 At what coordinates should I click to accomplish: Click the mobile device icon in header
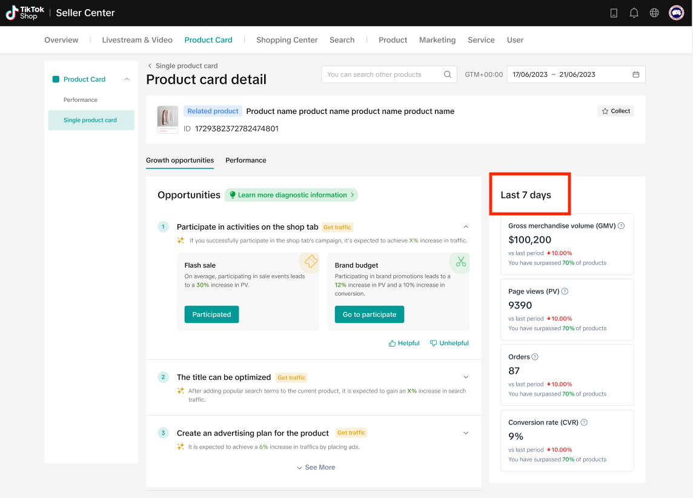click(614, 13)
